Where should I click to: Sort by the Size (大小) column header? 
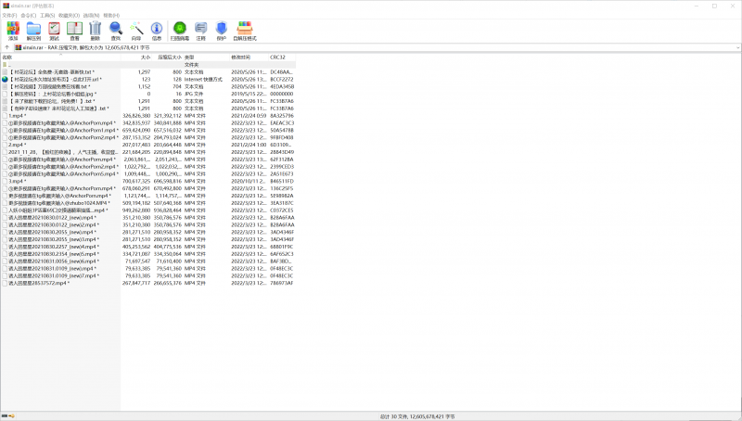(x=146, y=57)
